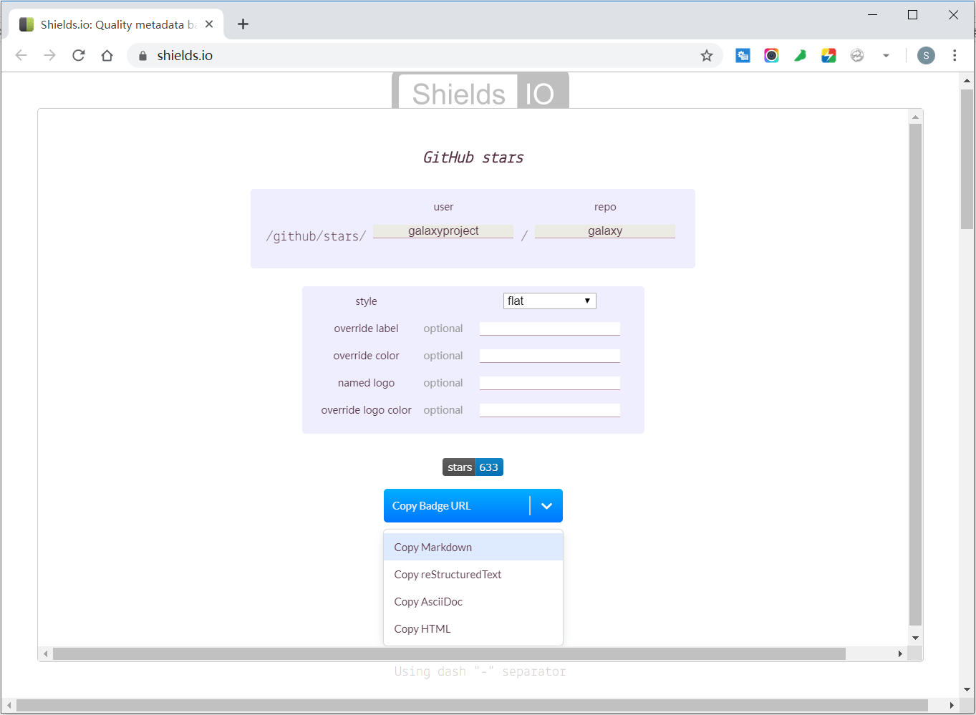Close the Shields.io browser tab
The image size is (976, 715).
click(209, 24)
